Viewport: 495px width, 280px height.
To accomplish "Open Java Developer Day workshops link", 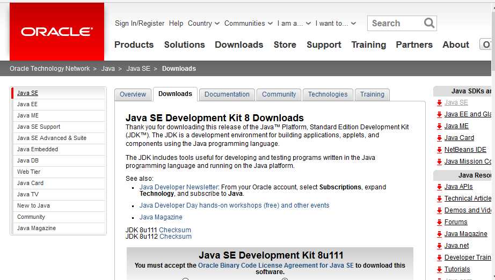I will 234,205.
